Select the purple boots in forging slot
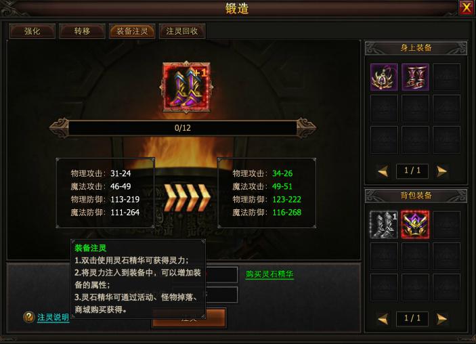476x344 pixels. [x=186, y=87]
